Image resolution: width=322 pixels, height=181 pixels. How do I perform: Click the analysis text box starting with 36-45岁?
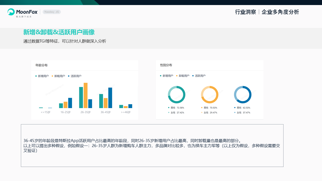(x=152, y=146)
